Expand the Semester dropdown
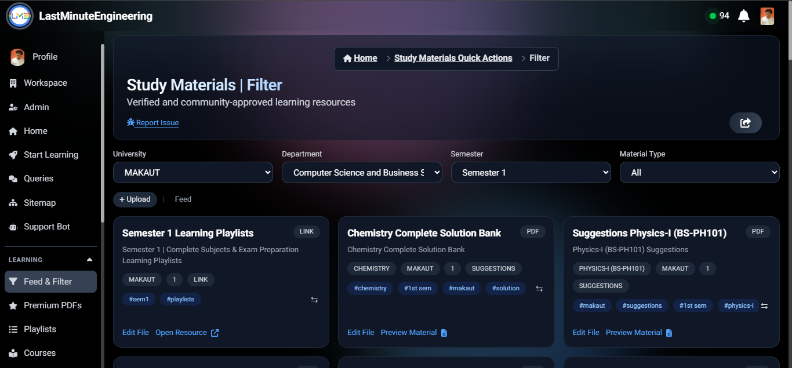Screen dimensions: 792x368 coord(531,173)
